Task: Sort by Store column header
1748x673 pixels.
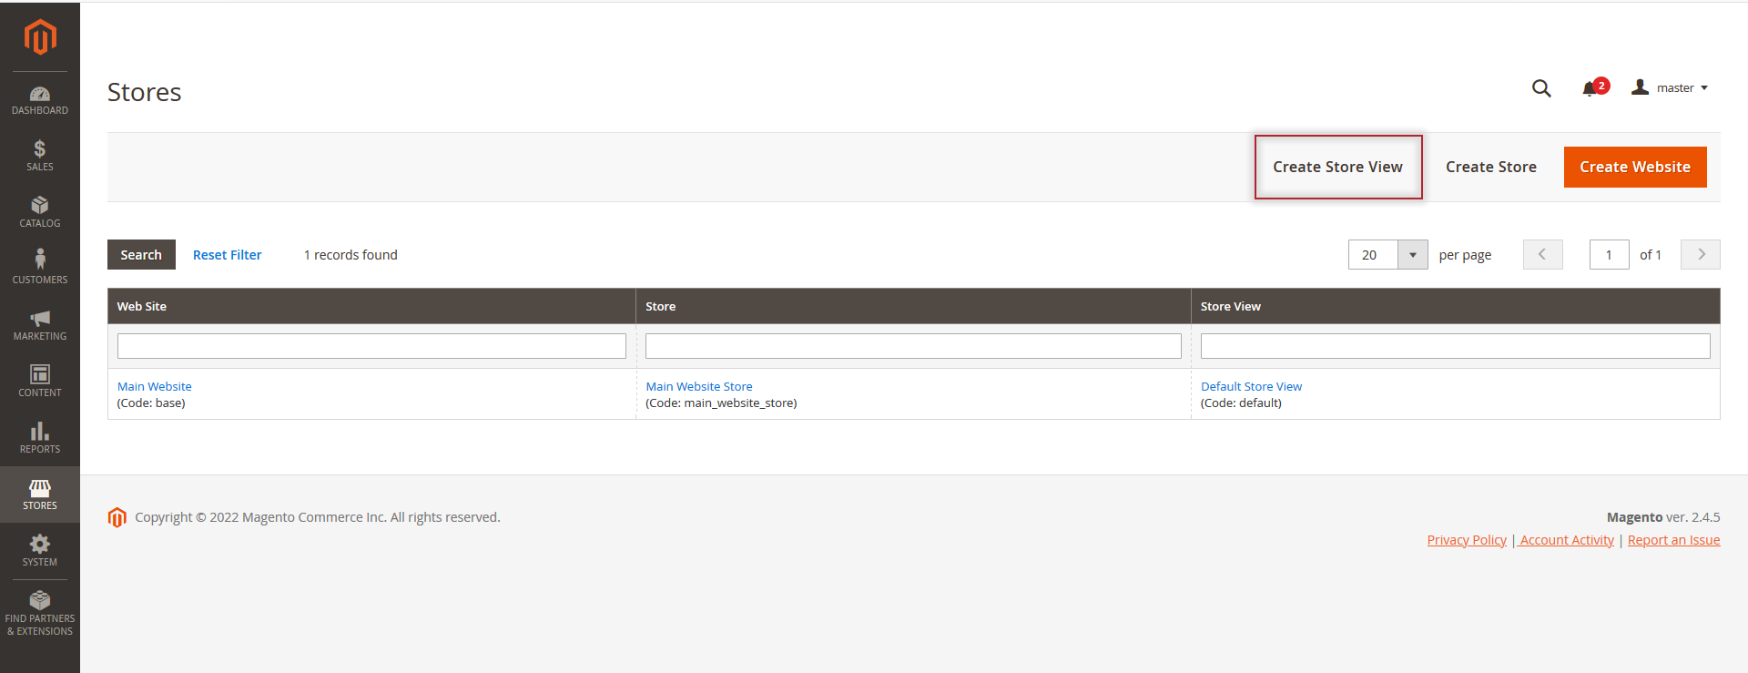Action: pyautogui.click(x=913, y=306)
